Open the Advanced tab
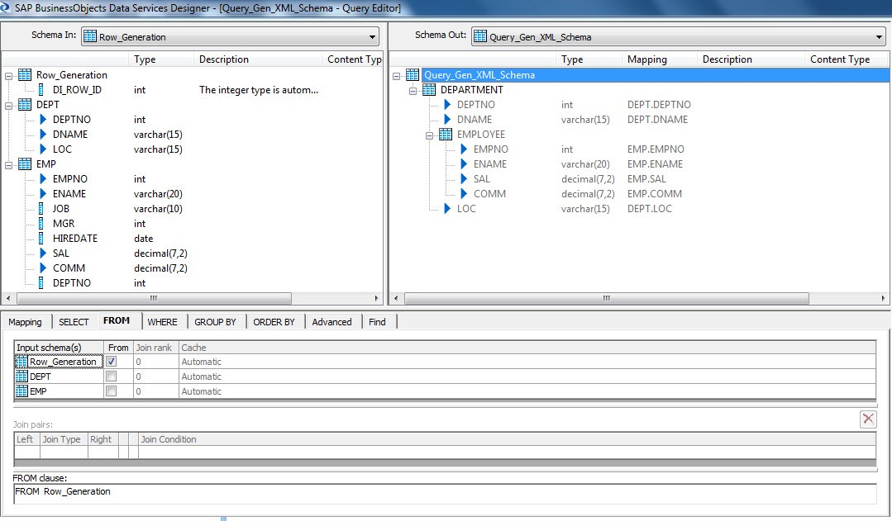The width and height of the screenshot is (892, 521). click(x=332, y=322)
